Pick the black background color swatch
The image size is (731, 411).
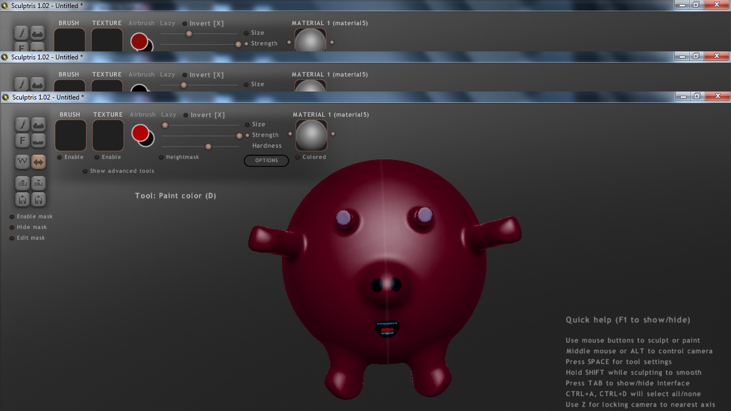tap(149, 141)
